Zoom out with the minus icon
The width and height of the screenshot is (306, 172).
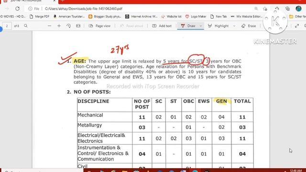coord(50,26)
